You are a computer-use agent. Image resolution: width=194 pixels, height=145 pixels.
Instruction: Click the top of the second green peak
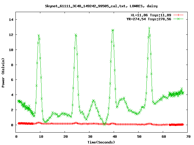pos(75,35)
